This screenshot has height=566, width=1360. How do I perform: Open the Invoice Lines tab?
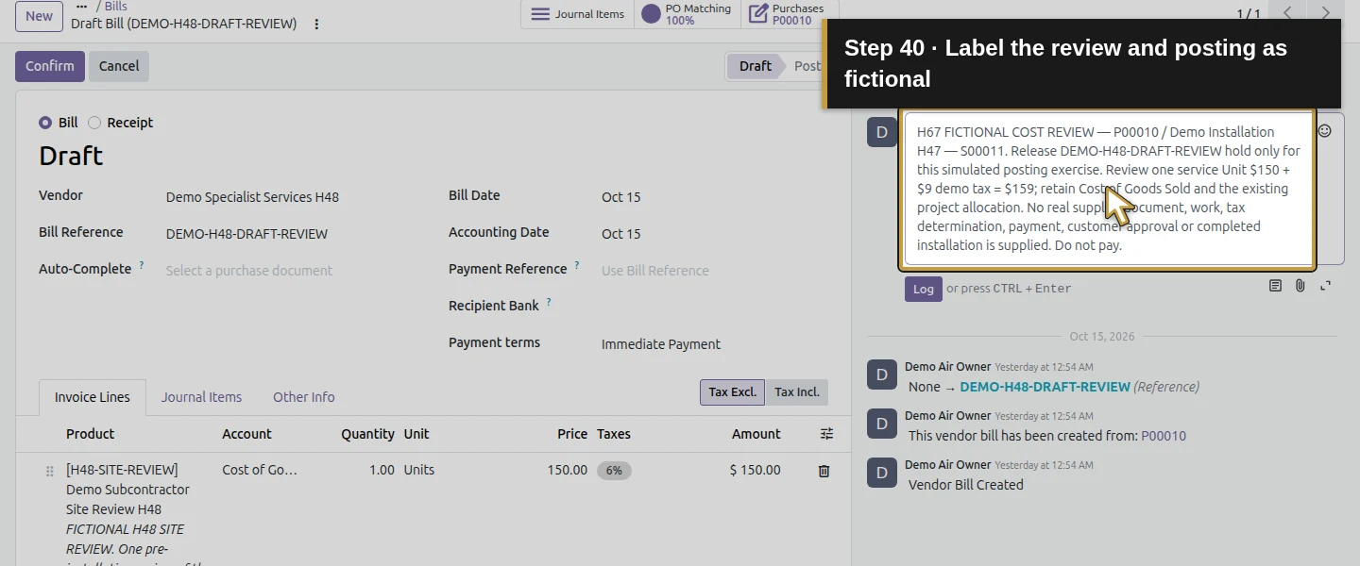pyautogui.click(x=93, y=397)
